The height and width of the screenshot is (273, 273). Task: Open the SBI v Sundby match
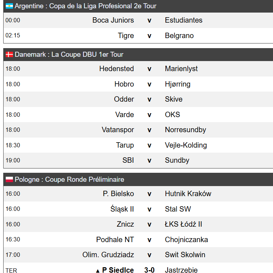pyautogui.click(x=138, y=160)
